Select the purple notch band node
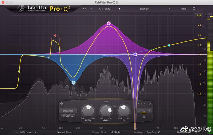 pyautogui.click(x=135, y=55)
